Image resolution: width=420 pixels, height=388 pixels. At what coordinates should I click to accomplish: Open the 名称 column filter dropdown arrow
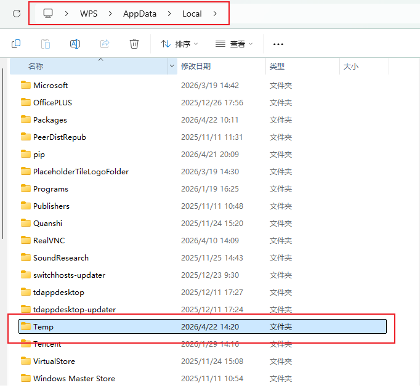(x=172, y=66)
